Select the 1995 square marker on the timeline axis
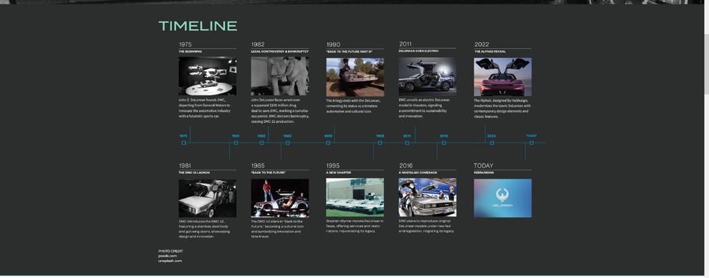This screenshot has width=709, height=278. [x=380, y=143]
